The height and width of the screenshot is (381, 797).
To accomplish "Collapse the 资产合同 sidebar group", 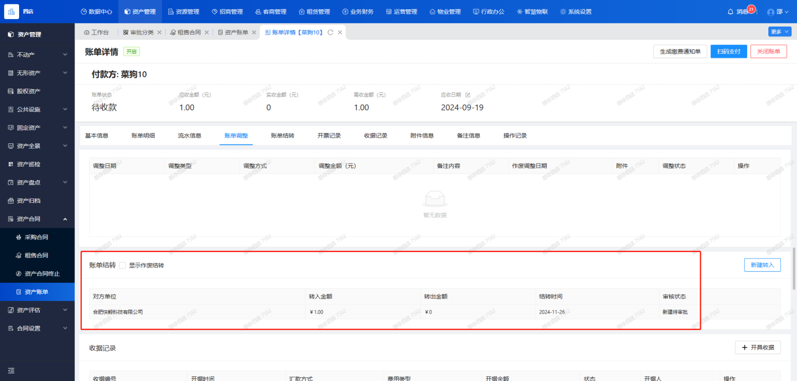I will click(x=37, y=219).
